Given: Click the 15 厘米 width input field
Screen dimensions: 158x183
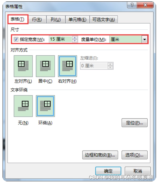Looking at the screenshot, I should pyautogui.click(x=61, y=39).
